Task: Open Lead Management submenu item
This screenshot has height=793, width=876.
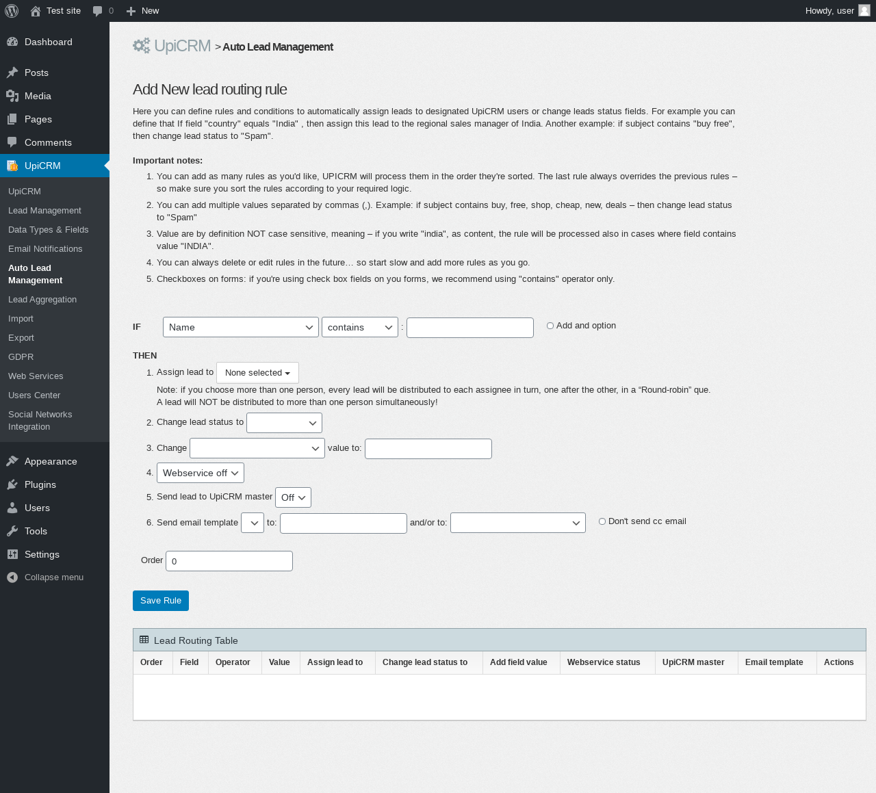Action: (44, 210)
